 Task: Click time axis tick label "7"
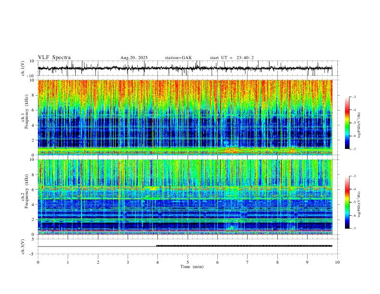pos(248,262)
